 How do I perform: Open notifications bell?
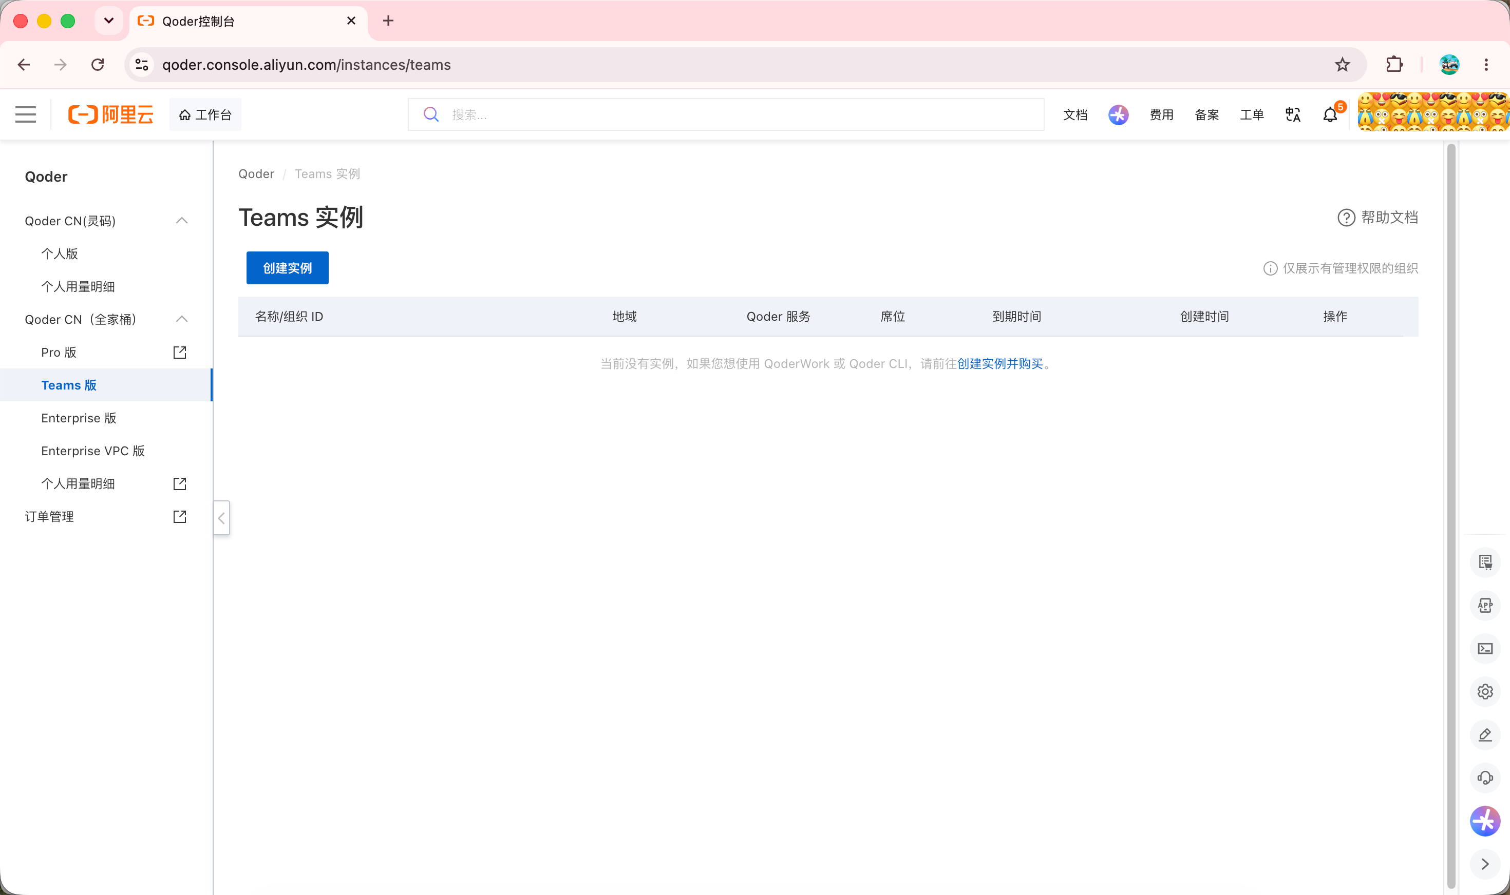pos(1330,114)
